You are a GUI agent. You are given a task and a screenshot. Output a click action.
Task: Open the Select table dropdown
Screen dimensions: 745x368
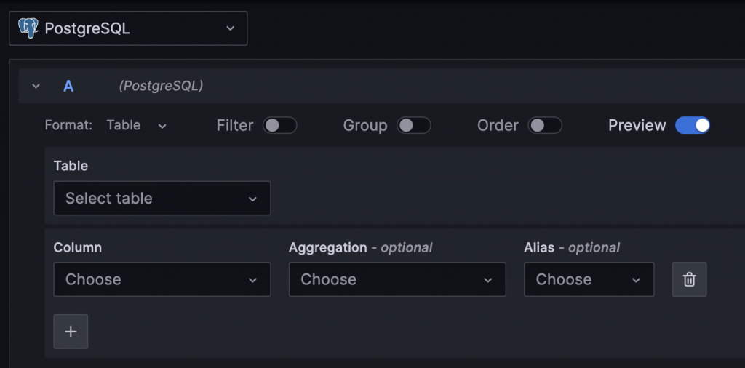[x=162, y=198]
